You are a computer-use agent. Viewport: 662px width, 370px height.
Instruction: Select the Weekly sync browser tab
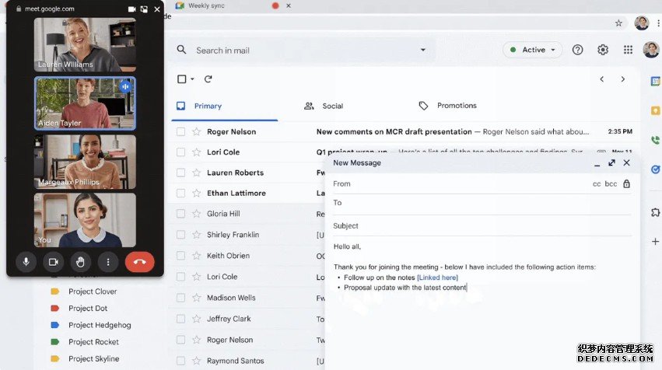pyautogui.click(x=206, y=5)
